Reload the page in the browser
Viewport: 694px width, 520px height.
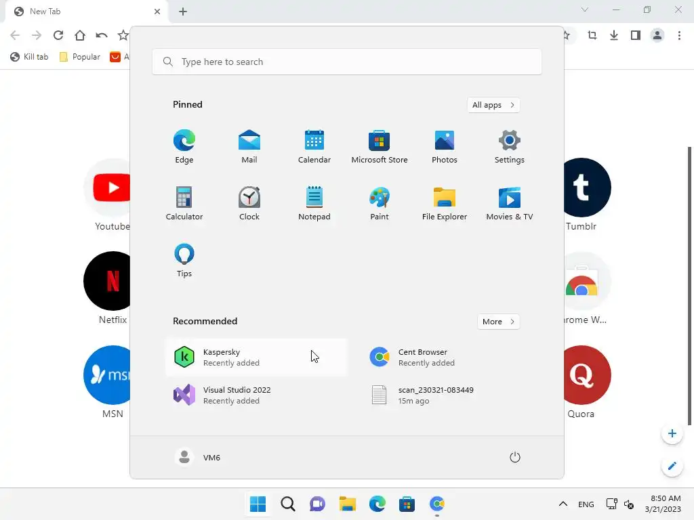[x=58, y=35]
